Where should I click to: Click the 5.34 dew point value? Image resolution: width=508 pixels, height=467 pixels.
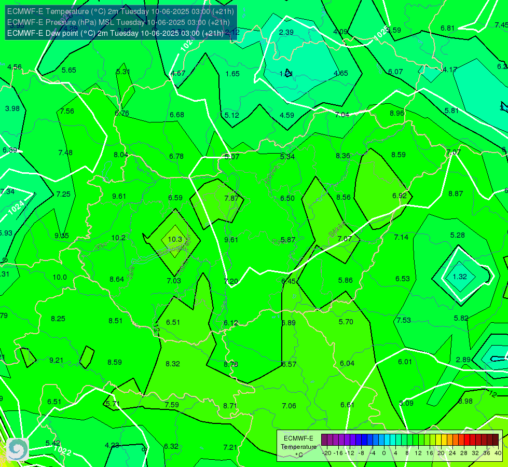tap(287, 157)
